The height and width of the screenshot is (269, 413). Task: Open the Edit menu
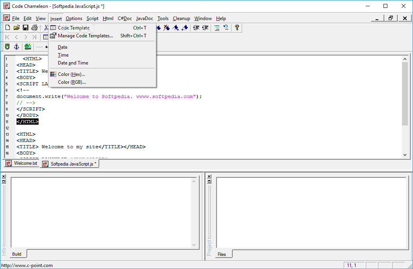click(28, 18)
